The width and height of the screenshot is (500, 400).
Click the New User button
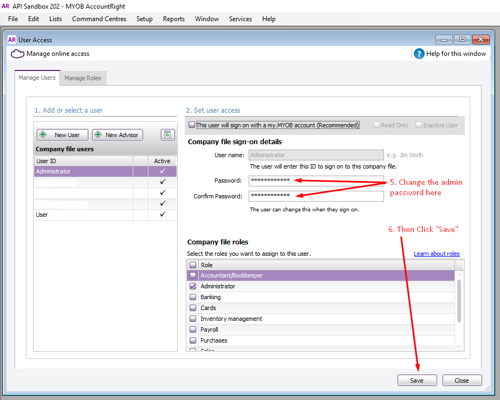[62, 134]
